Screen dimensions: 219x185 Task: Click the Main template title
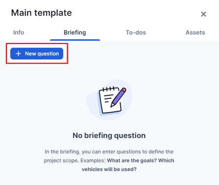pos(42,13)
